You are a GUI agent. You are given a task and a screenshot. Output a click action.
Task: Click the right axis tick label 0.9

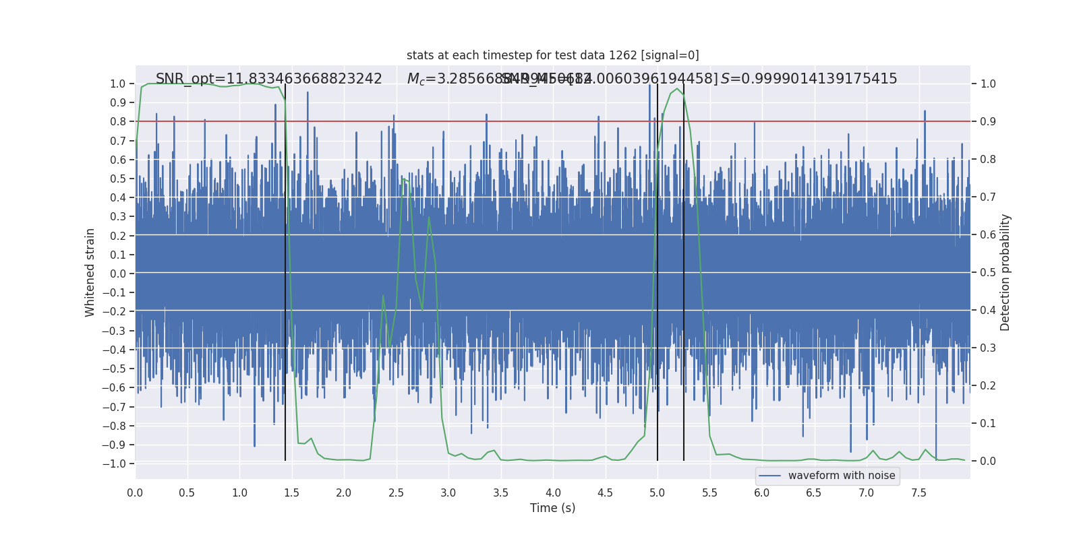pyautogui.click(x=988, y=122)
